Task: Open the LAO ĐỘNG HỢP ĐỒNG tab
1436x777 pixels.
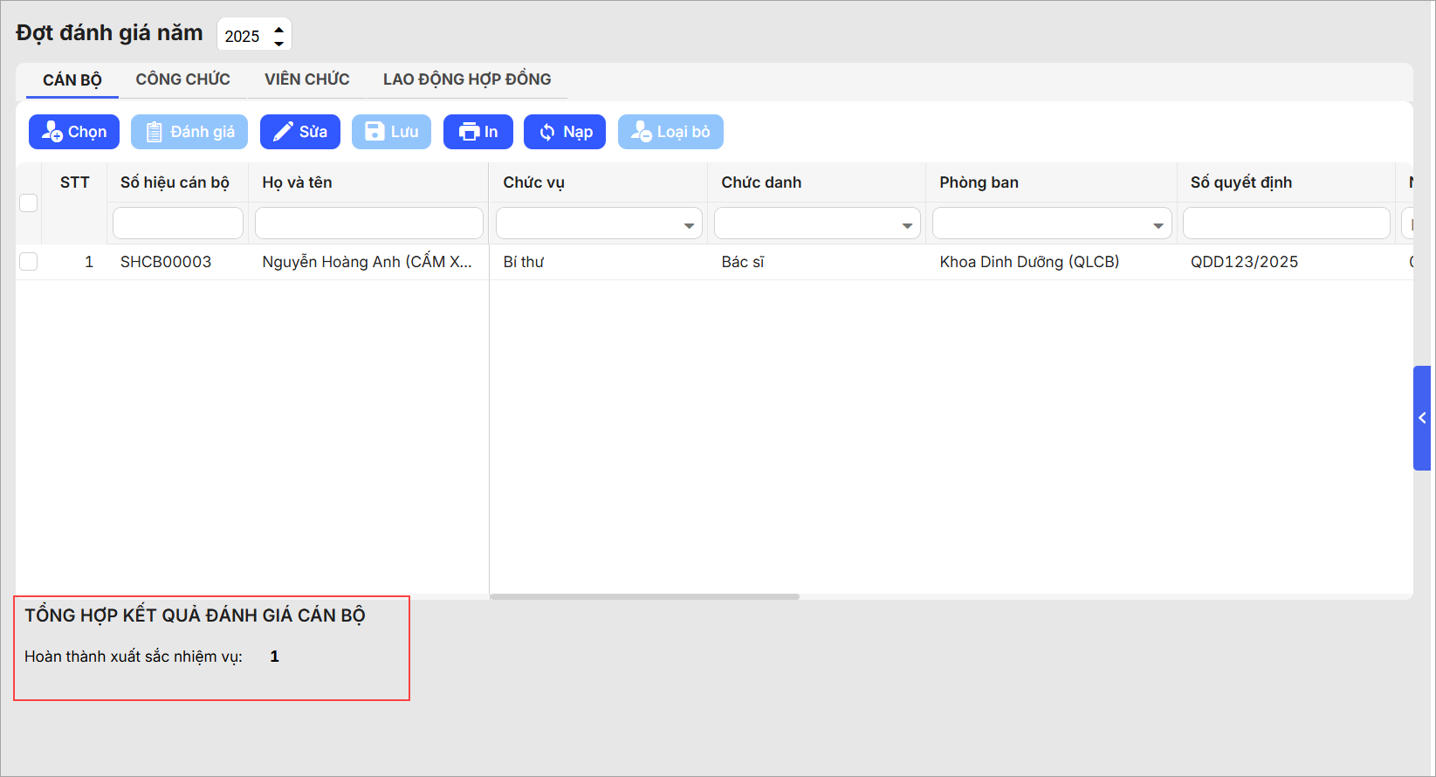Action: (x=467, y=79)
